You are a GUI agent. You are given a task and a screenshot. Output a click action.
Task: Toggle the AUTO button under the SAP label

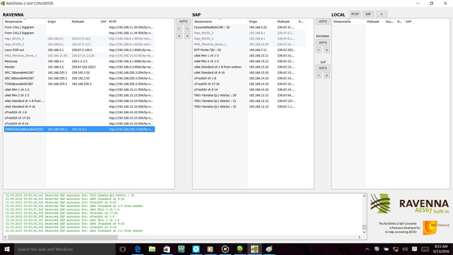click(x=323, y=68)
